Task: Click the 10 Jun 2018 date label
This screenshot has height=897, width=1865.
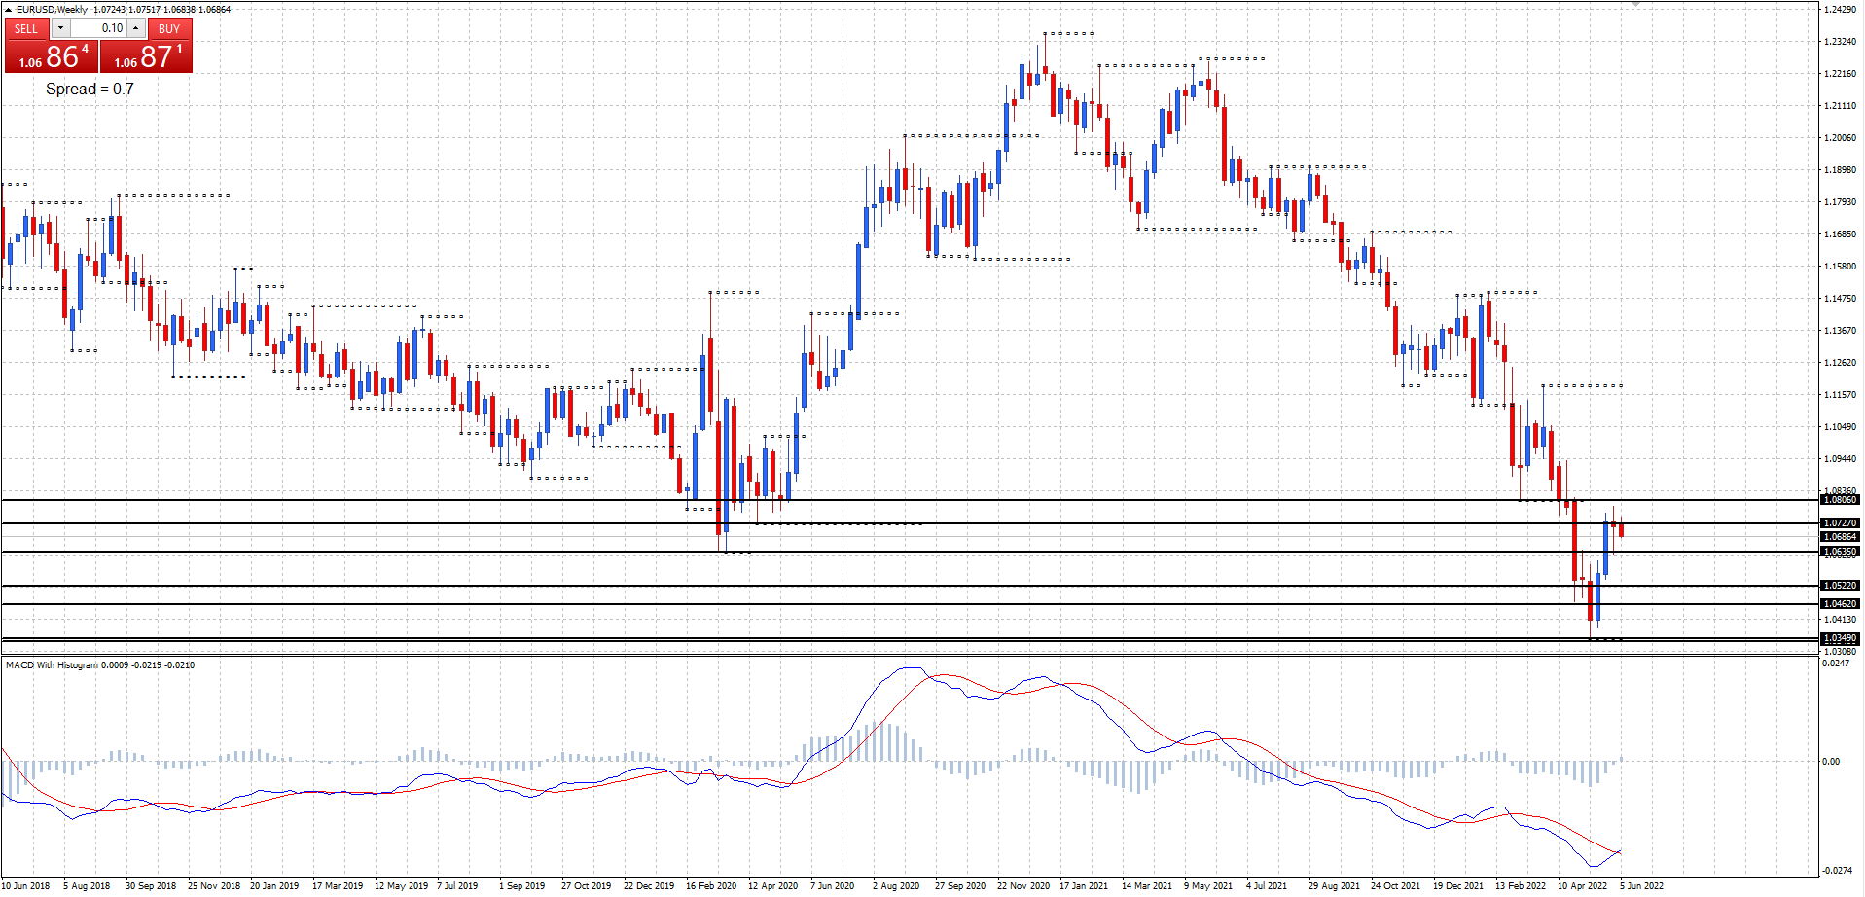Action: (x=26, y=886)
